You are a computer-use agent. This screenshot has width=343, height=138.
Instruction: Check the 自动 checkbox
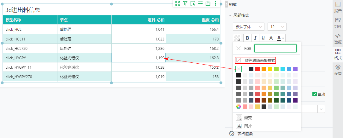pyautogui.click(x=315, y=94)
